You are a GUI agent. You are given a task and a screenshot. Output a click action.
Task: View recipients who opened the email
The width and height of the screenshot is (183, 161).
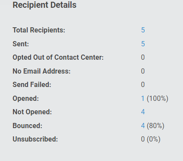(143, 98)
